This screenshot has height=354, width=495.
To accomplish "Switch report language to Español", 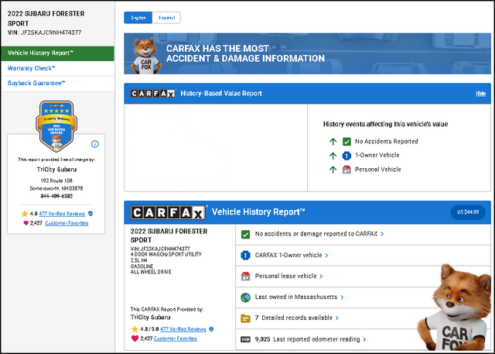I will pos(166,18).
